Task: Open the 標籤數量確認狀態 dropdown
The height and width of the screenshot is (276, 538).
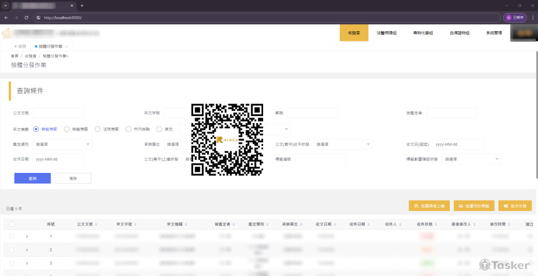Action: pos(471,159)
